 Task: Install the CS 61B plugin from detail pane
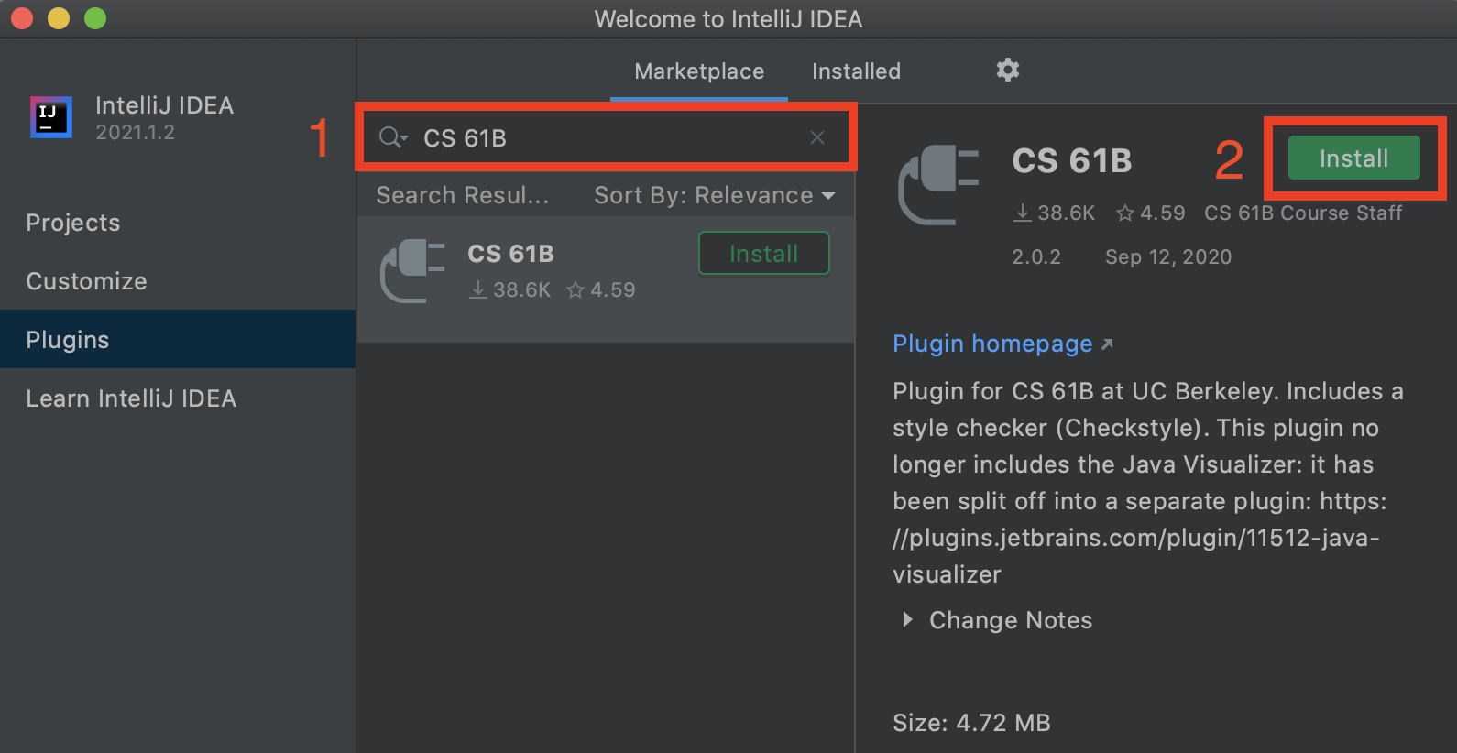pyautogui.click(x=1353, y=157)
